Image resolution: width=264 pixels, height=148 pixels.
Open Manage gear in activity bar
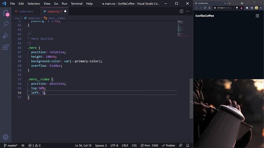pos(5,137)
